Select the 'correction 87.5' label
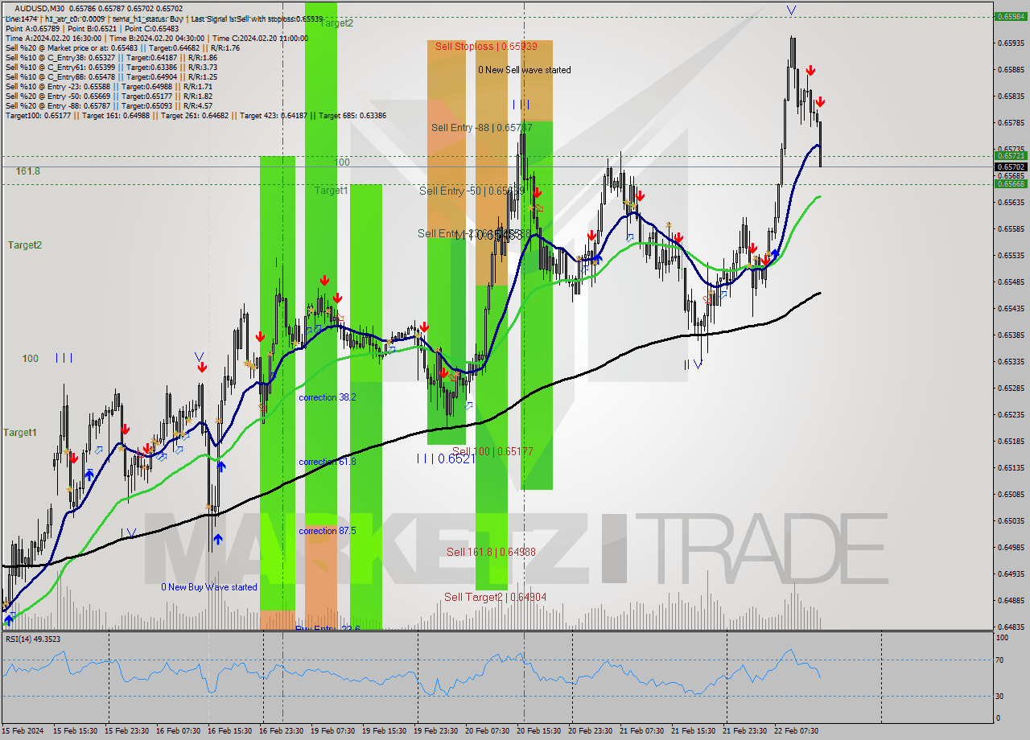Image resolution: width=1030 pixels, height=740 pixels. click(x=328, y=531)
